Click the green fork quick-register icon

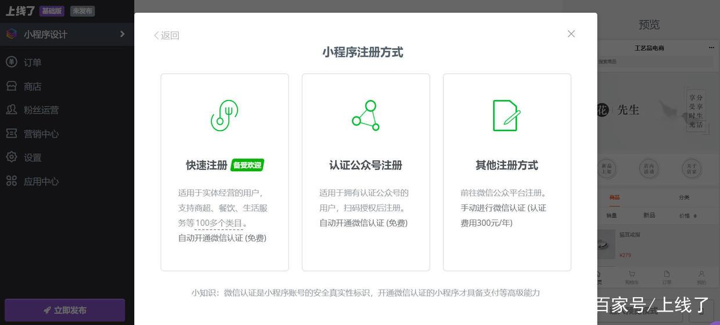(224, 115)
